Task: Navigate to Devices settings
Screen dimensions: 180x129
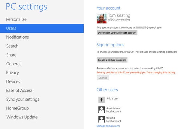Action: [x=13, y=81]
